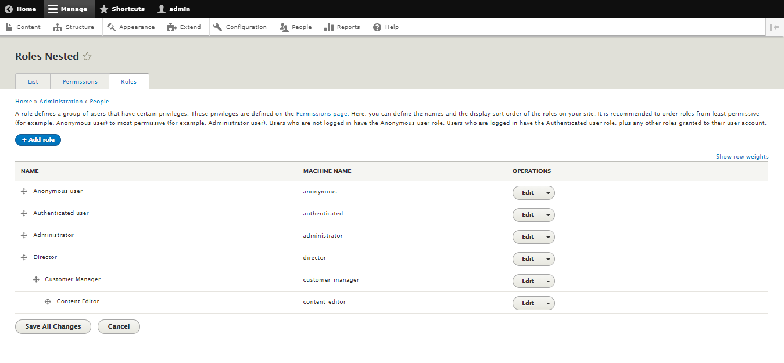Open the Structure admin icon
The image size is (784, 363).
click(57, 27)
